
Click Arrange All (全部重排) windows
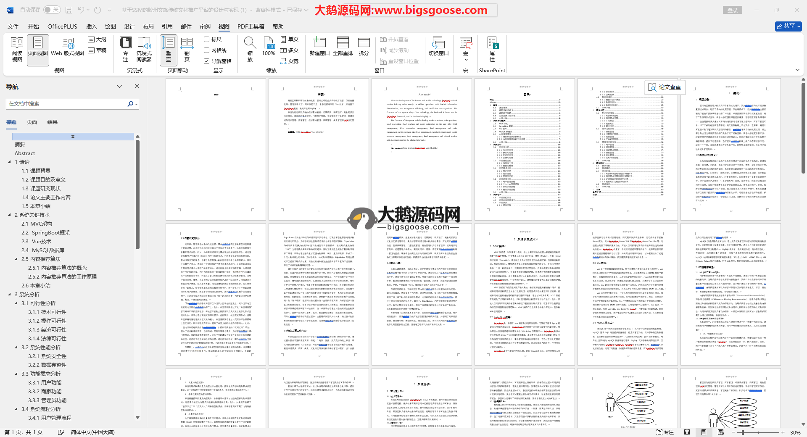point(343,47)
